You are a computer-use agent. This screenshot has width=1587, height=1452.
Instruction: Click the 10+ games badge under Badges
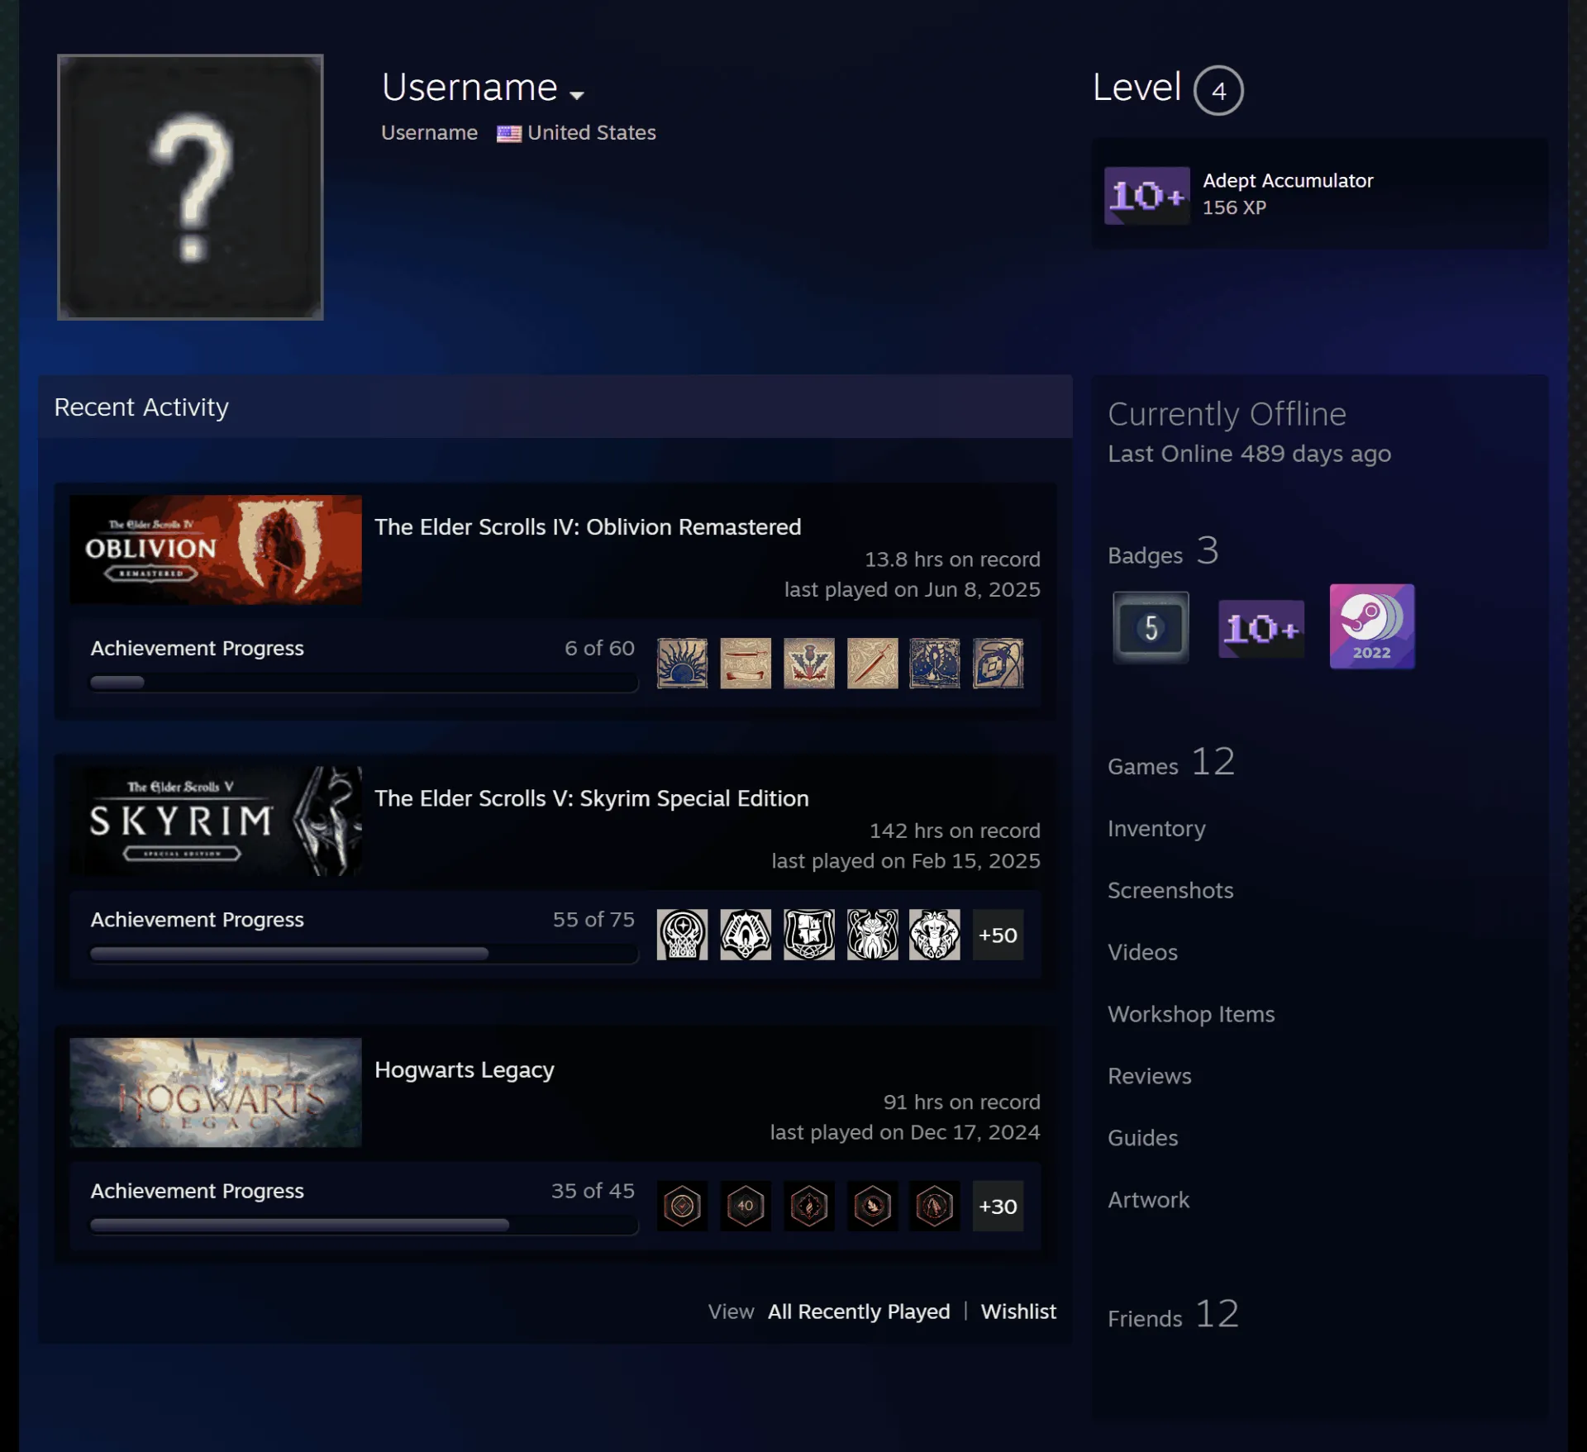click(1261, 629)
